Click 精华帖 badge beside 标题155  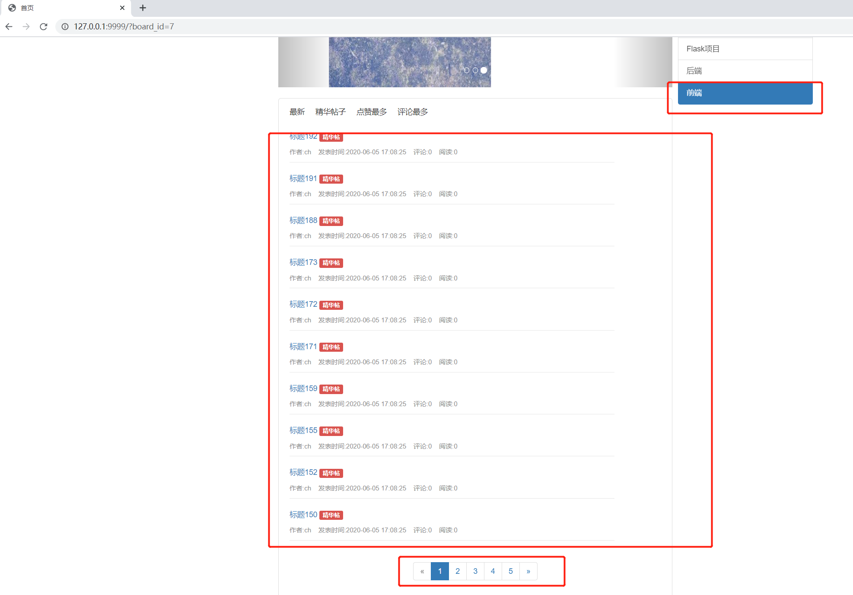331,431
